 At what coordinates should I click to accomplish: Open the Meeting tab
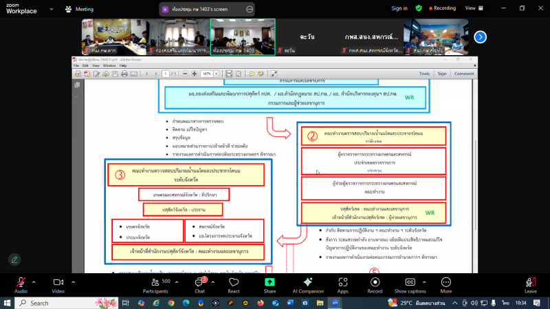pyautogui.click(x=79, y=9)
